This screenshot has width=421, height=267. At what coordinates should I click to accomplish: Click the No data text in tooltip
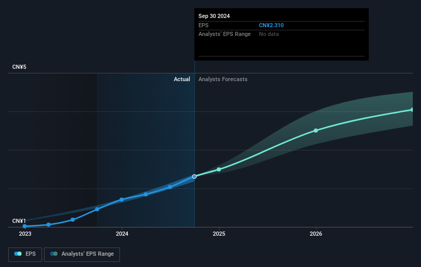[x=269, y=34]
